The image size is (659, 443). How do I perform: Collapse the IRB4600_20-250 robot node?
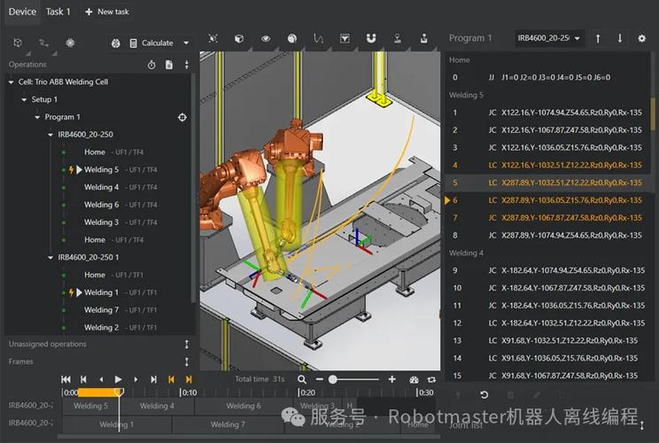(50, 135)
